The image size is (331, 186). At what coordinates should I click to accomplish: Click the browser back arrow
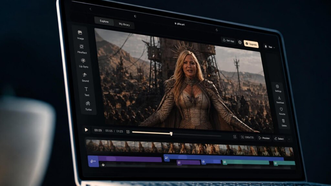91,9
